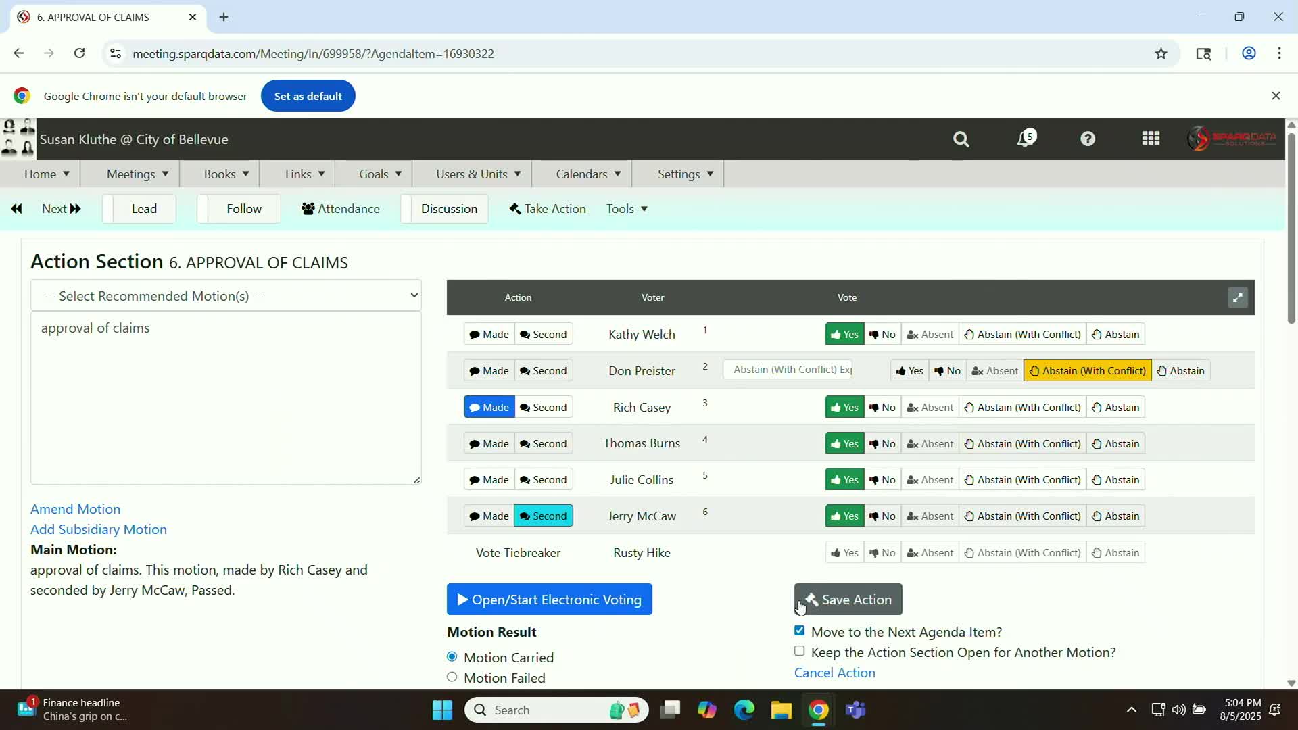The height and width of the screenshot is (730, 1298).
Task: Open the apps grid icon in header
Action: (x=1151, y=139)
